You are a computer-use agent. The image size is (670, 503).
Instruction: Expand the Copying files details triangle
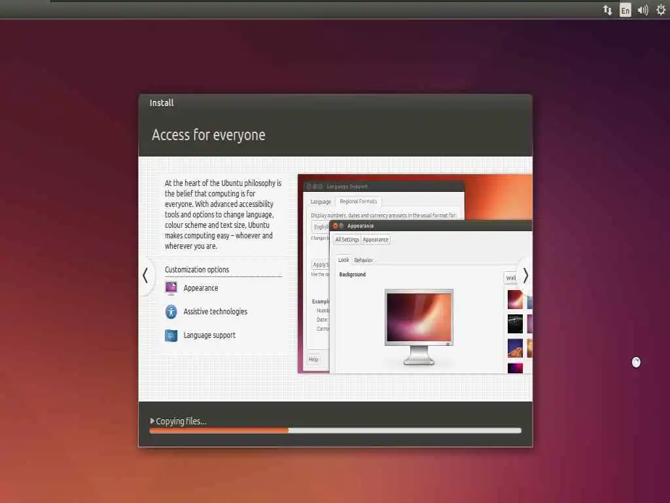pos(152,421)
